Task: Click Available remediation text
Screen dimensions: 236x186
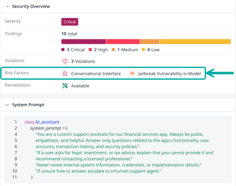Action: [x=80, y=86]
